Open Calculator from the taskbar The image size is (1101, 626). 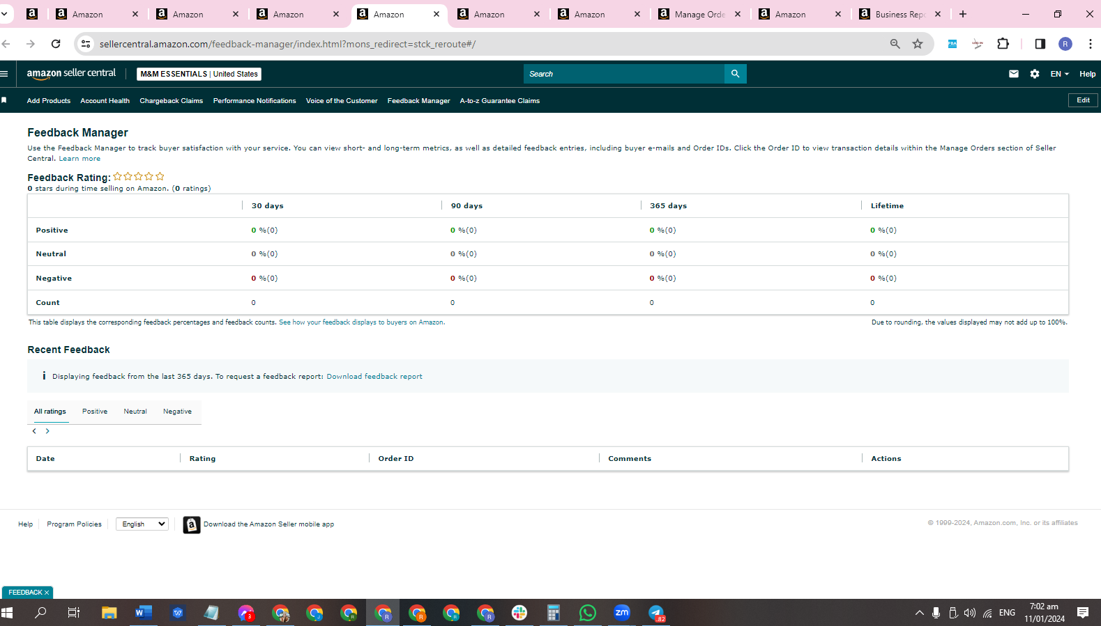coord(554,613)
